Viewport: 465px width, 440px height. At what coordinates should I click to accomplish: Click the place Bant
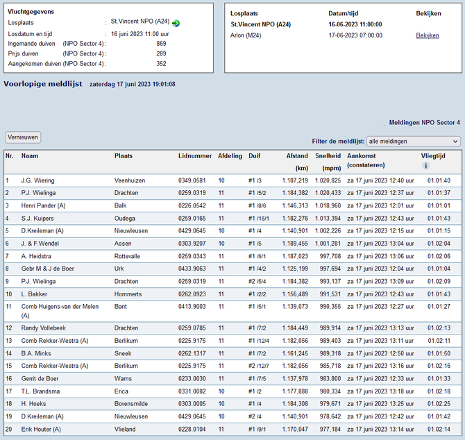[120, 307]
